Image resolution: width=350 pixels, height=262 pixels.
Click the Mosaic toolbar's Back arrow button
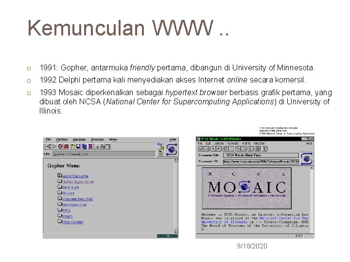pyautogui.click(x=213, y=149)
